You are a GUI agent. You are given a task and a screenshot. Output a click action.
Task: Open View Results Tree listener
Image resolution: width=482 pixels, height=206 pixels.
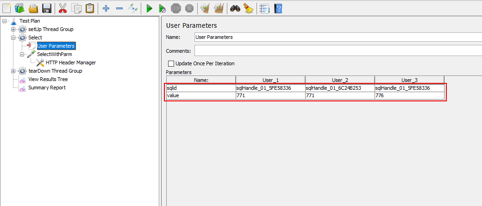point(48,79)
